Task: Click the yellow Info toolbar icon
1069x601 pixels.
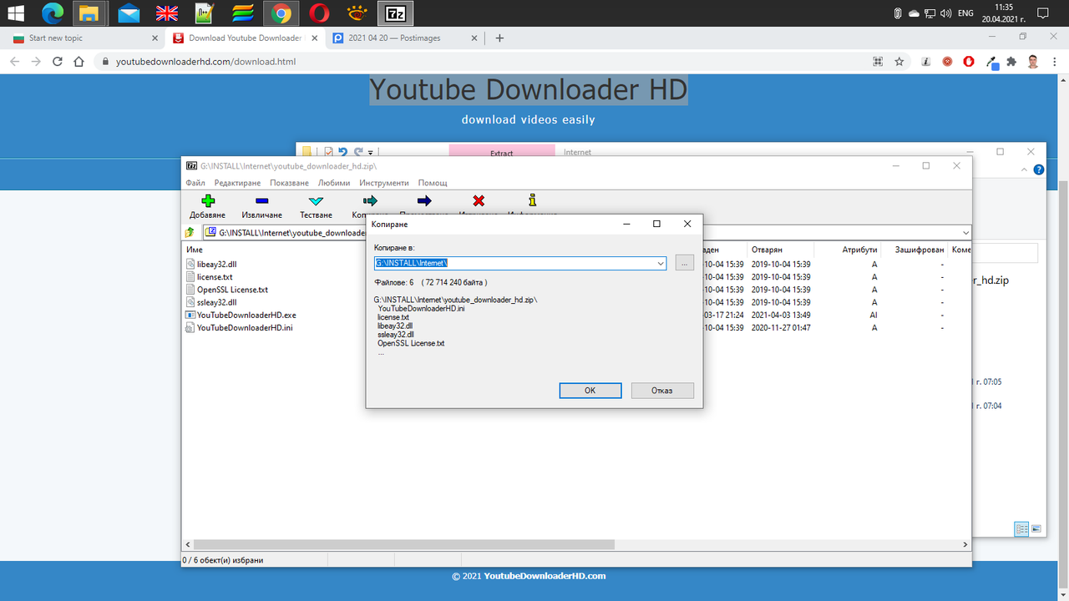Action: point(533,201)
